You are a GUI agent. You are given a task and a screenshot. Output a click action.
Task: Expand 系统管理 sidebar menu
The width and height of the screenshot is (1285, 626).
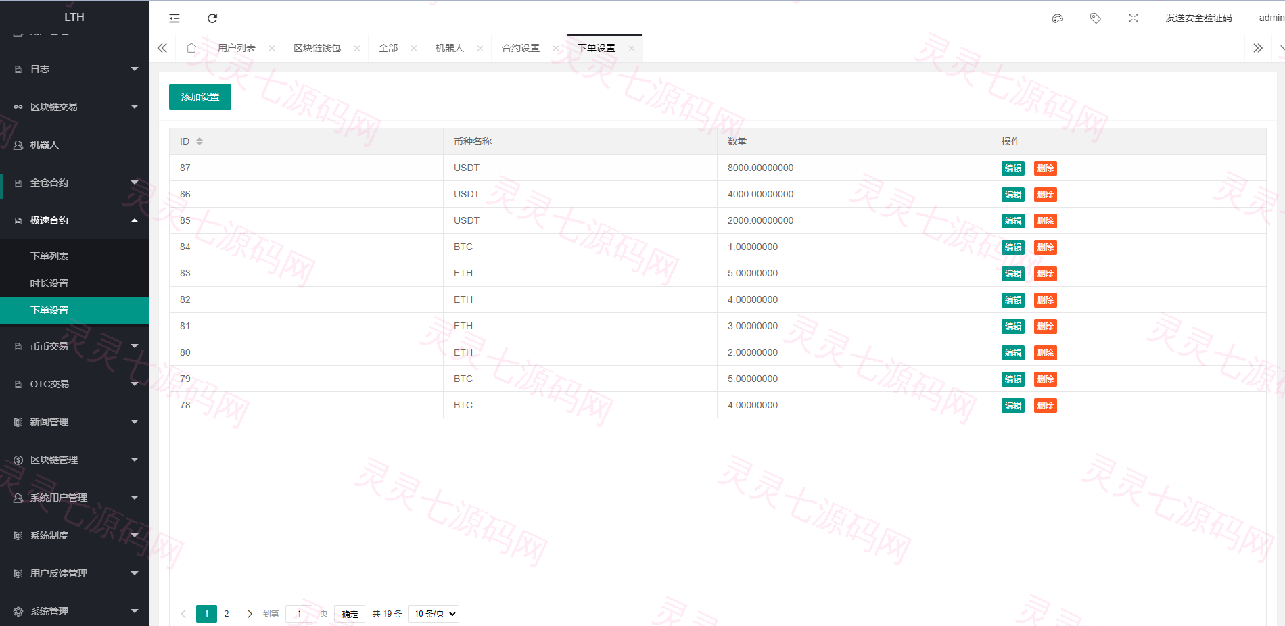(74, 611)
